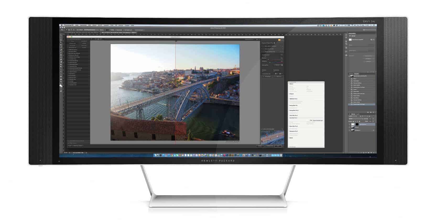Viewport: 435px width, 220px height.
Task: Click the foreground/background color swatch in the toolbar
Action: (61, 86)
